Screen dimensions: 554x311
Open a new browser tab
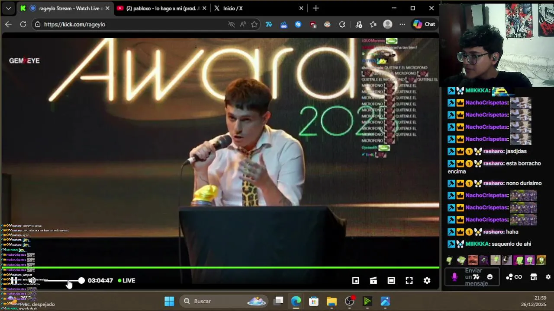tap(316, 8)
